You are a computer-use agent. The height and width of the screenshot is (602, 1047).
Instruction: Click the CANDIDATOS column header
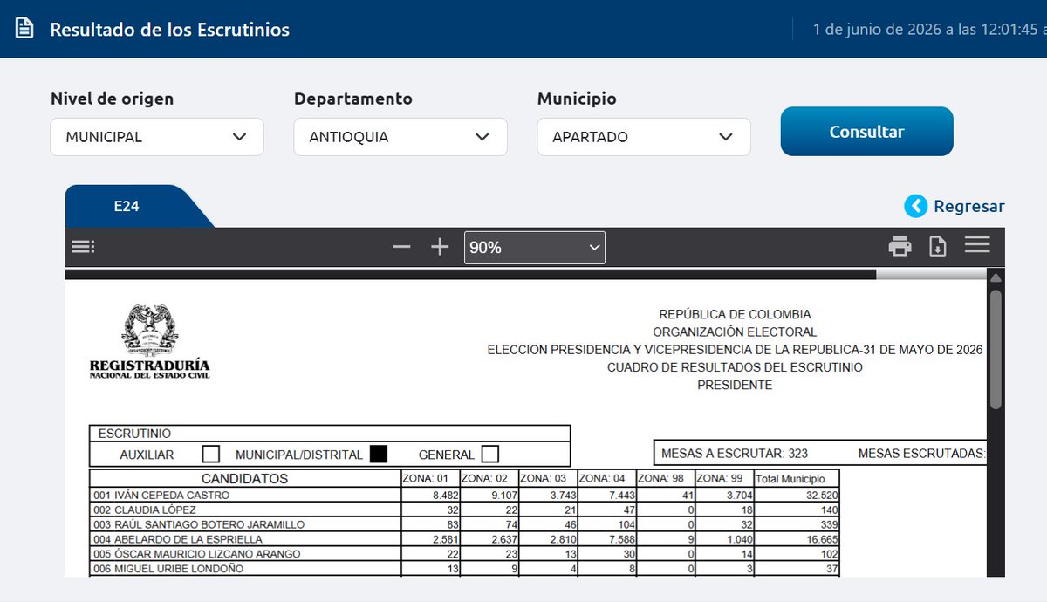coord(244,478)
